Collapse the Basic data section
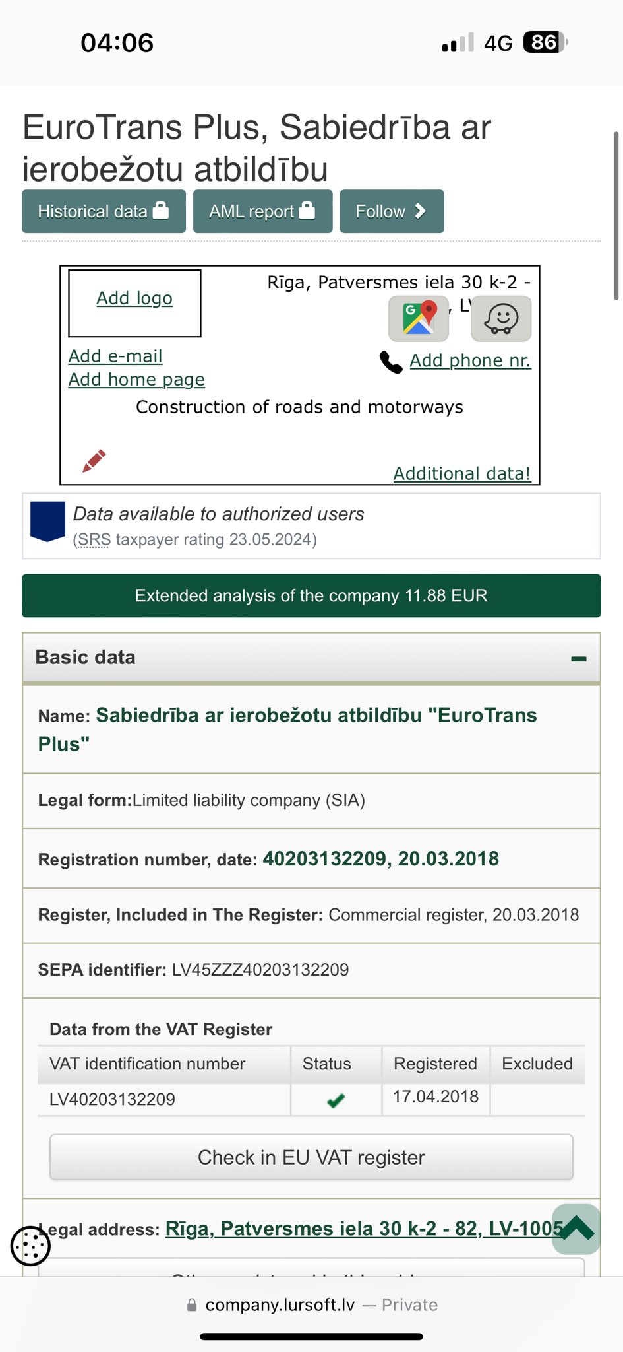This screenshot has width=623, height=1352. pyautogui.click(x=579, y=658)
